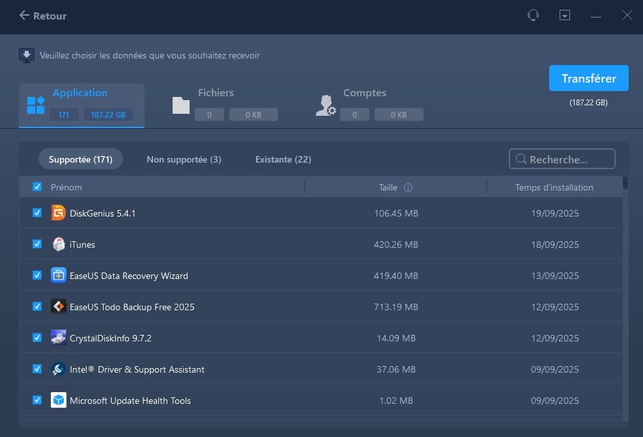Go back using the Retour button
This screenshot has height=437, width=643.
coord(43,16)
